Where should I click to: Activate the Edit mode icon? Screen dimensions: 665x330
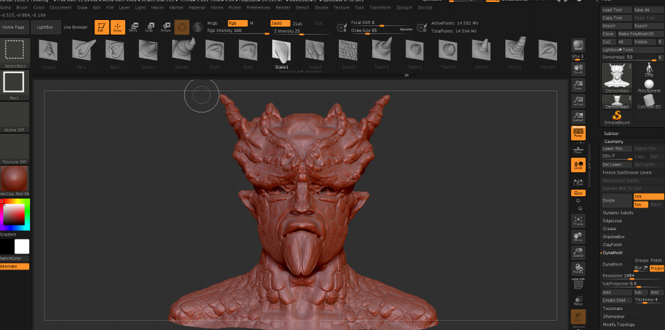(101, 27)
